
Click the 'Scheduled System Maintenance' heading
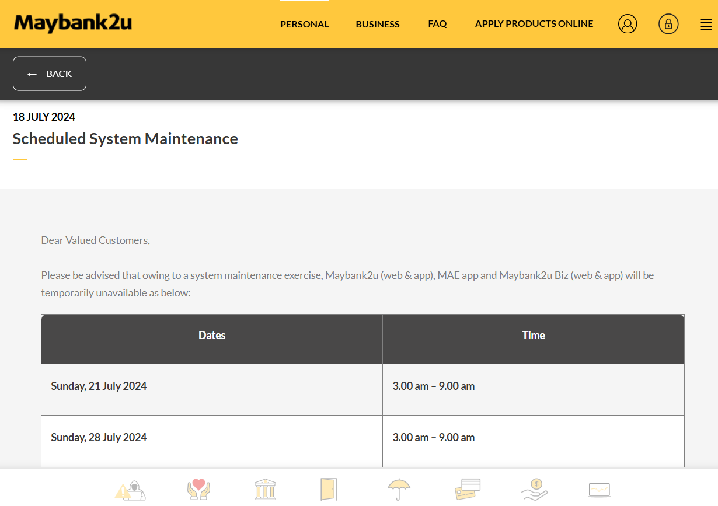tap(126, 139)
